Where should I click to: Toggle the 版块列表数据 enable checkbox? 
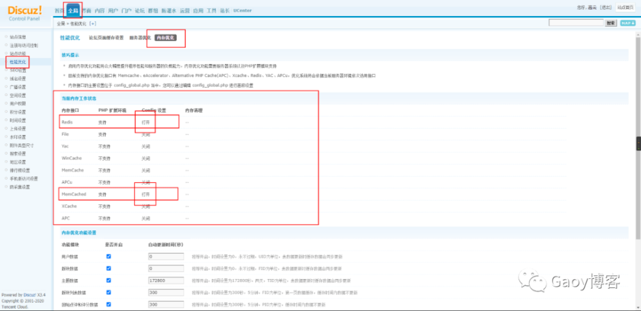click(x=109, y=292)
